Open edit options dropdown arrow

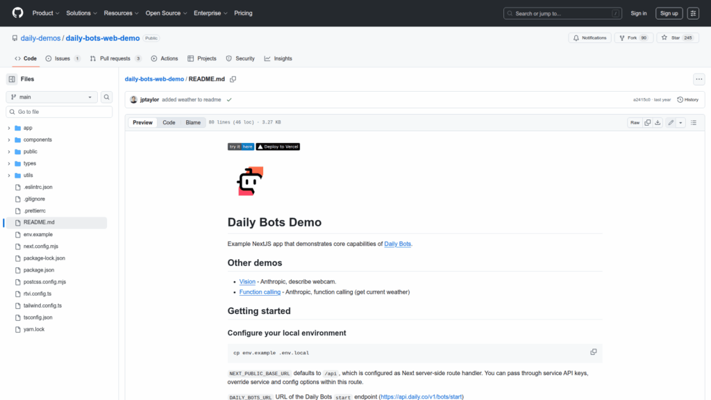click(x=680, y=122)
